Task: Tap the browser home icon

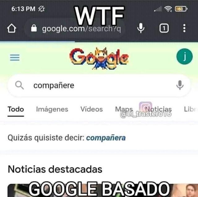Action: coord(11,28)
